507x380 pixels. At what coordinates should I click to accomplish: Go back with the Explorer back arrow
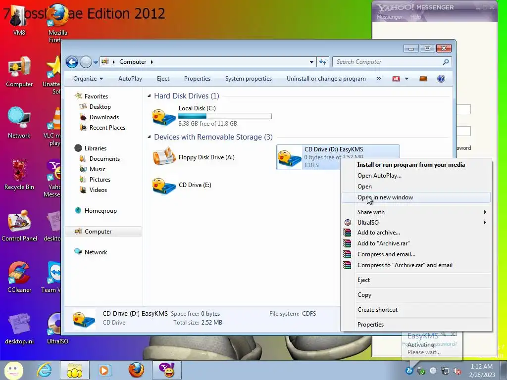point(72,62)
